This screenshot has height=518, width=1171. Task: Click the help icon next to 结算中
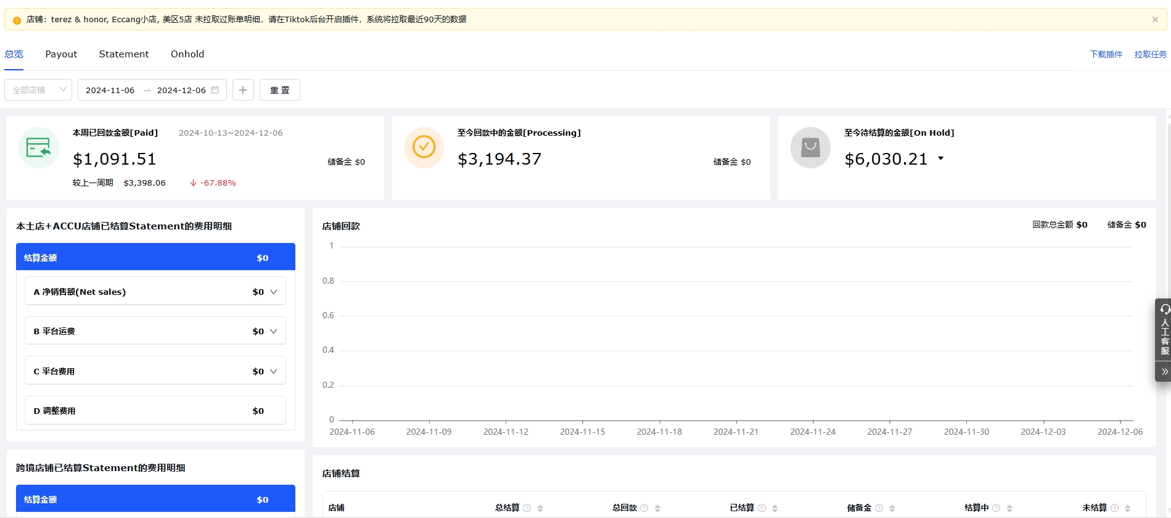point(996,508)
